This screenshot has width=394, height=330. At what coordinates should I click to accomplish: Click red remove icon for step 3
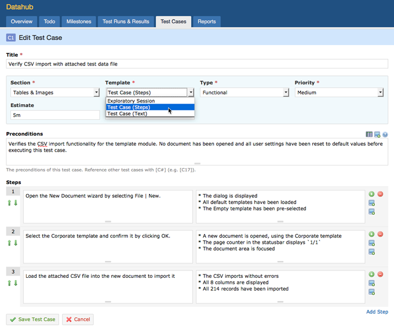380,274
